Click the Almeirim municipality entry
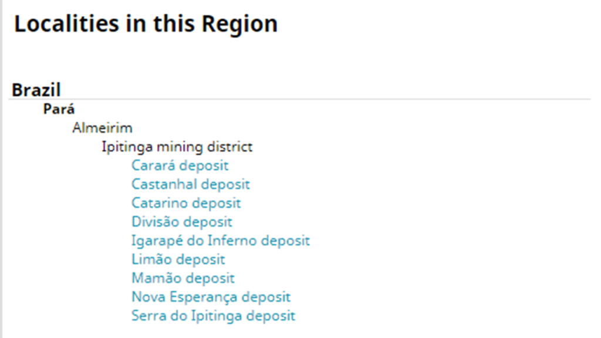This screenshot has height=338, width=601. [102, 128]
